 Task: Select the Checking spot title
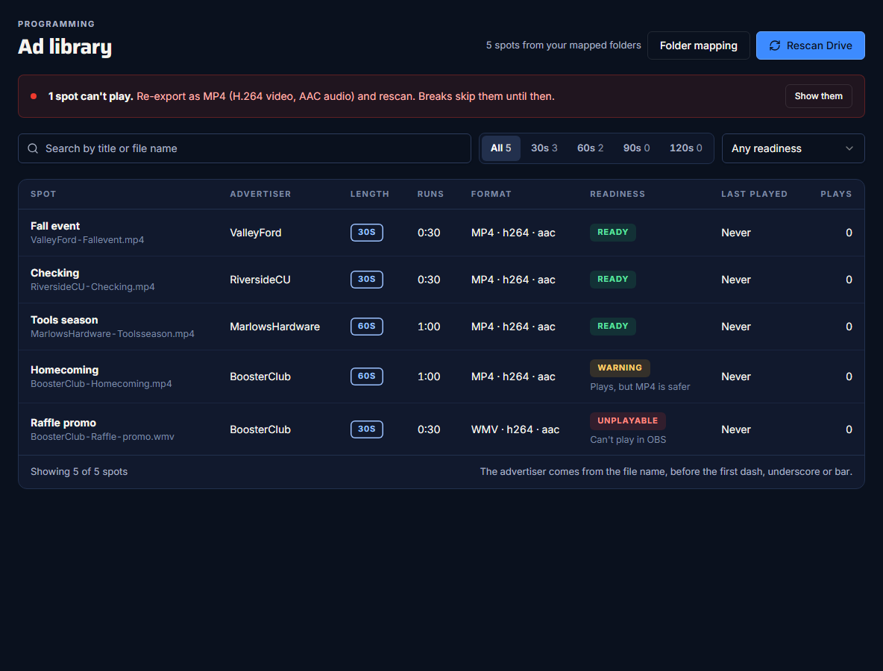[x=54, y=273]
